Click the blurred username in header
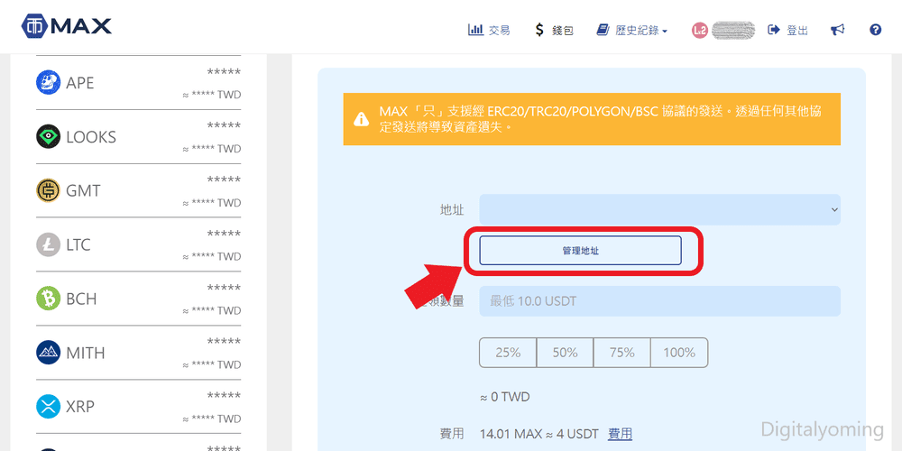 click(x=733, y=30)
